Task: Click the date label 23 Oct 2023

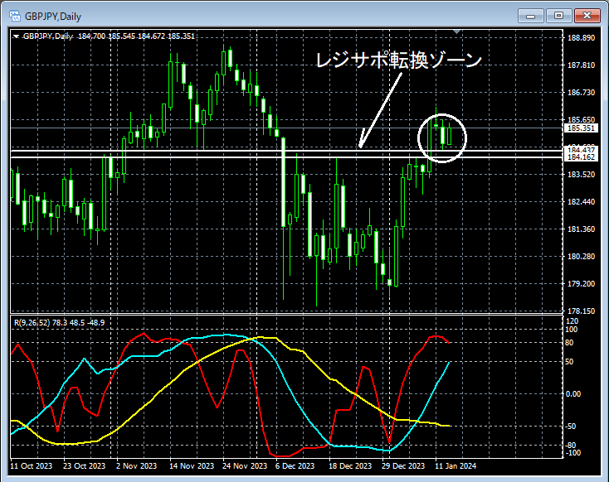Action: point(84,466)
